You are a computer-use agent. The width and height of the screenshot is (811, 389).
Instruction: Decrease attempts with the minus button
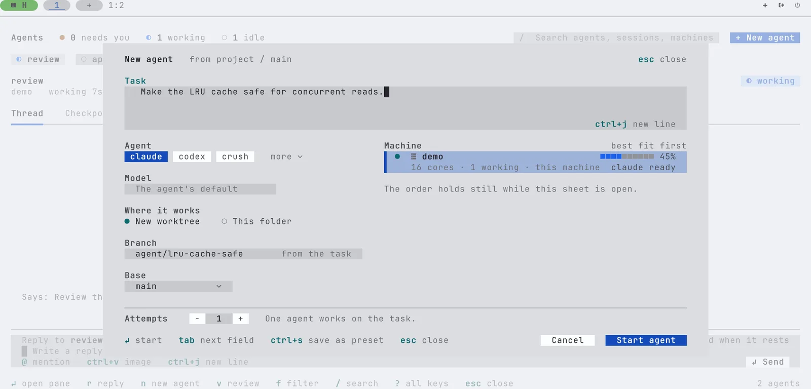point(197,319)
